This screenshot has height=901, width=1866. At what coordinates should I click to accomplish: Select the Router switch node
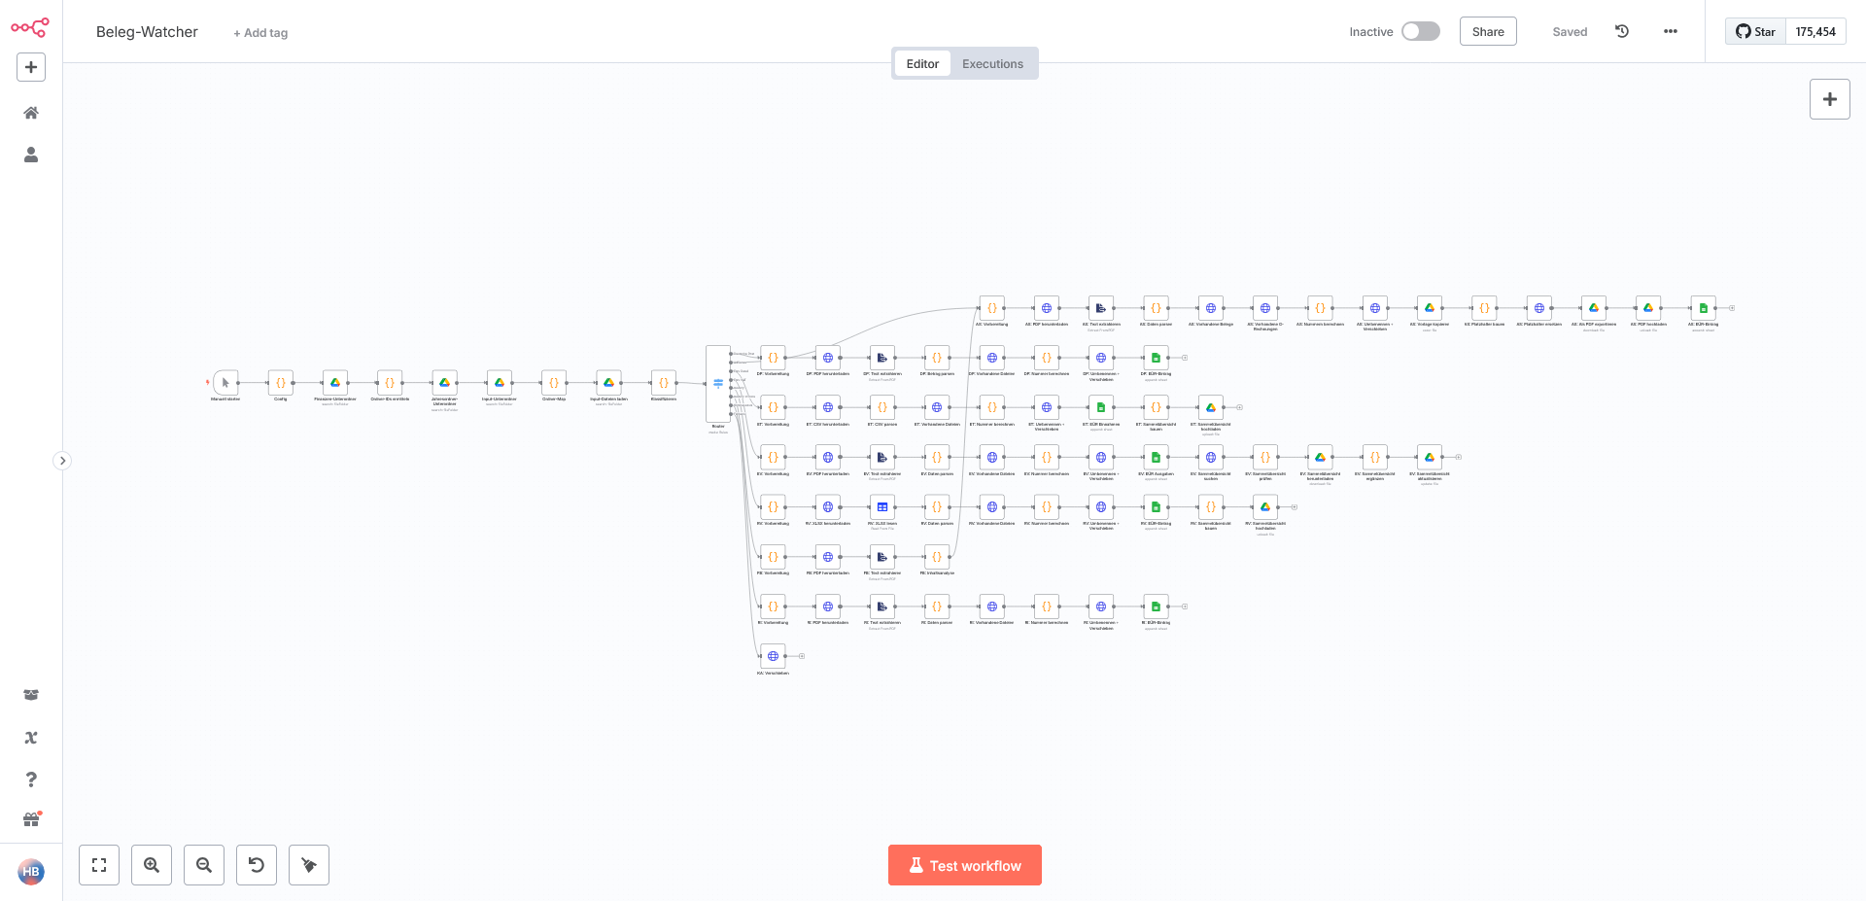tap(718, 383)
